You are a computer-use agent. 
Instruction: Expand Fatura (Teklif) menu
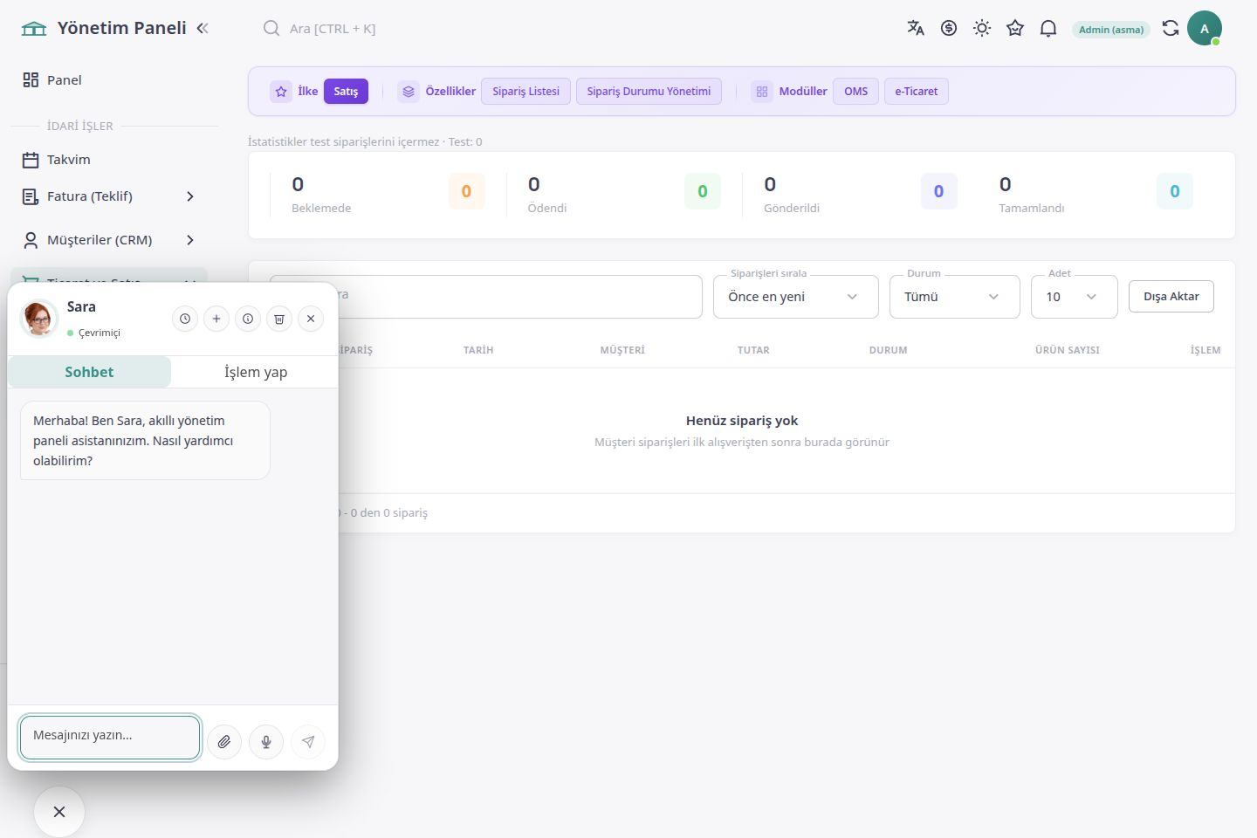point(109,196)
